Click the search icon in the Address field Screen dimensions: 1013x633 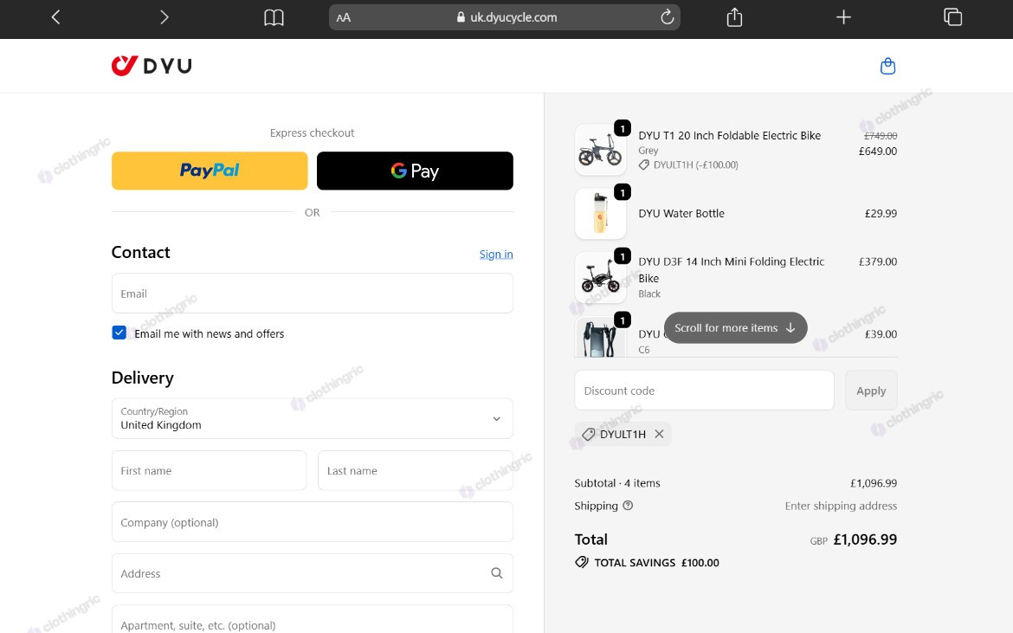(496, 573)
